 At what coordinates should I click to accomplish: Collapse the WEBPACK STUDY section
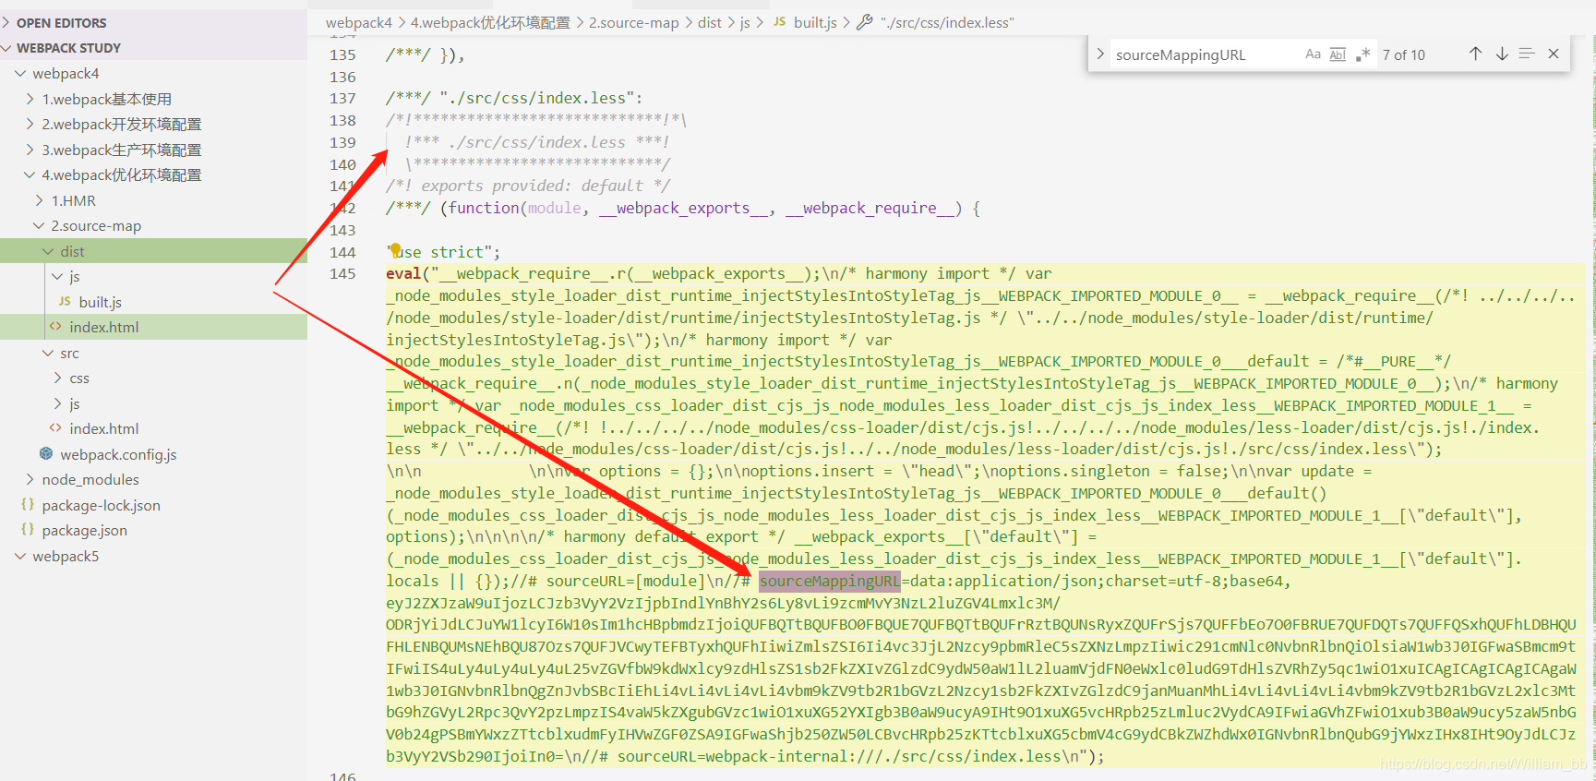tap(7, 48)
